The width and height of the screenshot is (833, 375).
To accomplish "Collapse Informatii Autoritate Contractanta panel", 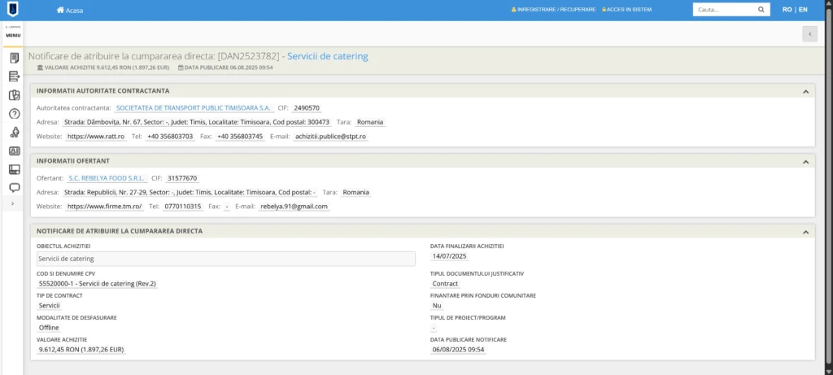I will pos(805,92).
